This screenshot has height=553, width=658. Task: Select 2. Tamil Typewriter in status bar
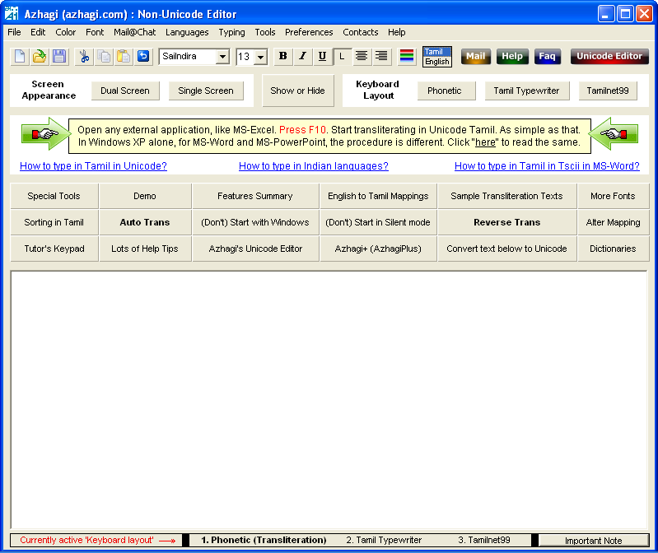(384, 540)
